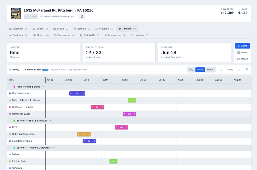Go to previous period with left chevron
Screen dimensions: 257x170
(221, 70)
